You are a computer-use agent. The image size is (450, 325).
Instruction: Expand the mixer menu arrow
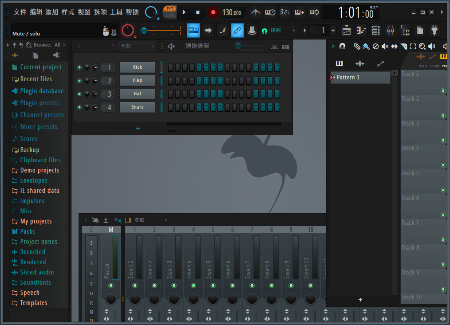pyautogui.click(x=86, y=220)
